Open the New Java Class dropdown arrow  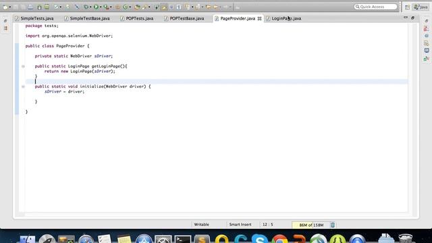coord(130,7)
